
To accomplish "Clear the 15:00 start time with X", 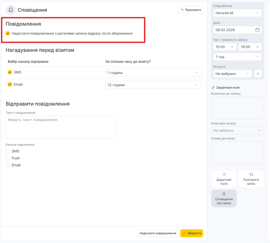I will 232,47.
